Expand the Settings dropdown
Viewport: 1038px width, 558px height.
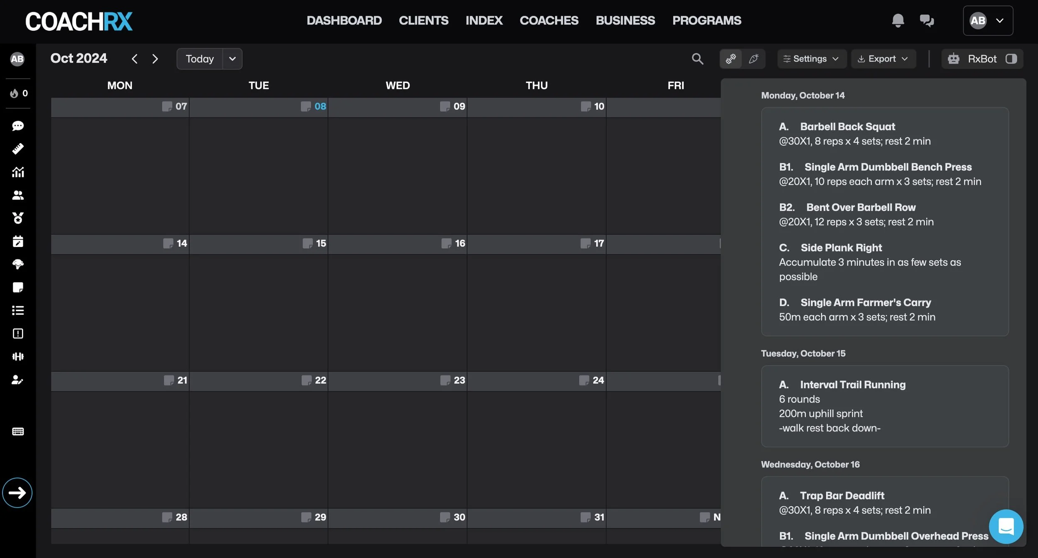tap(811, 59)
